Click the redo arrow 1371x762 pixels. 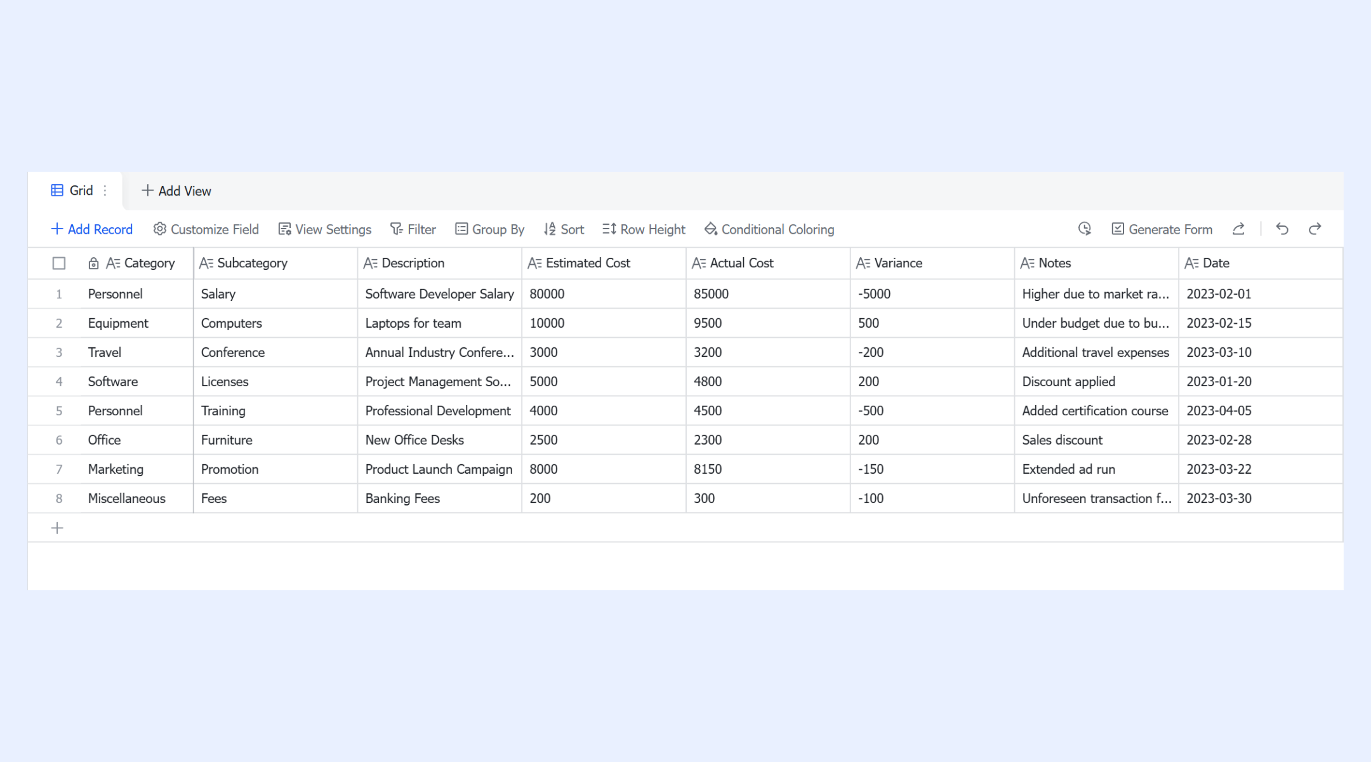1315,229
